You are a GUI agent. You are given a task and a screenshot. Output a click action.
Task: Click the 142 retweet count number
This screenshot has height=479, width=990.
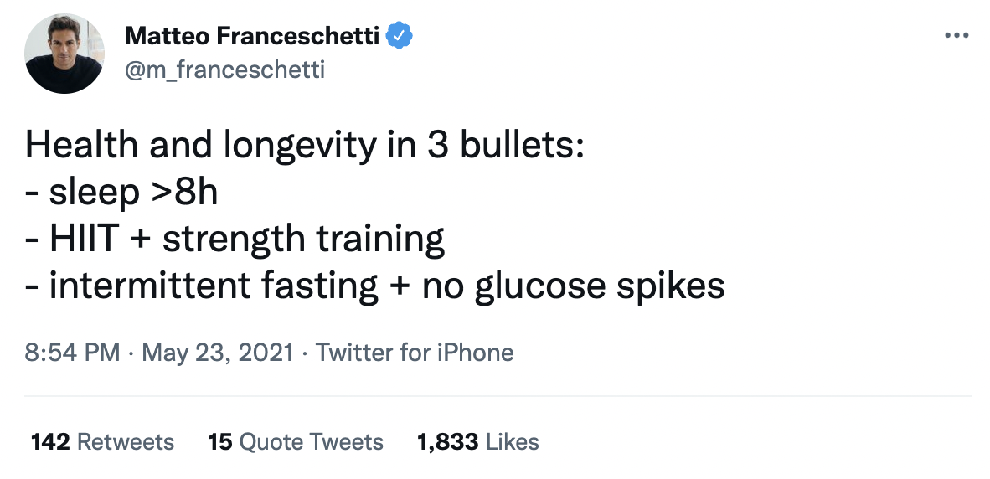[49, 442]
